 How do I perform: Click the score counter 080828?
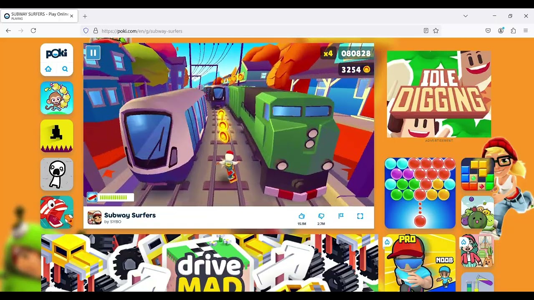pos(356,54)
